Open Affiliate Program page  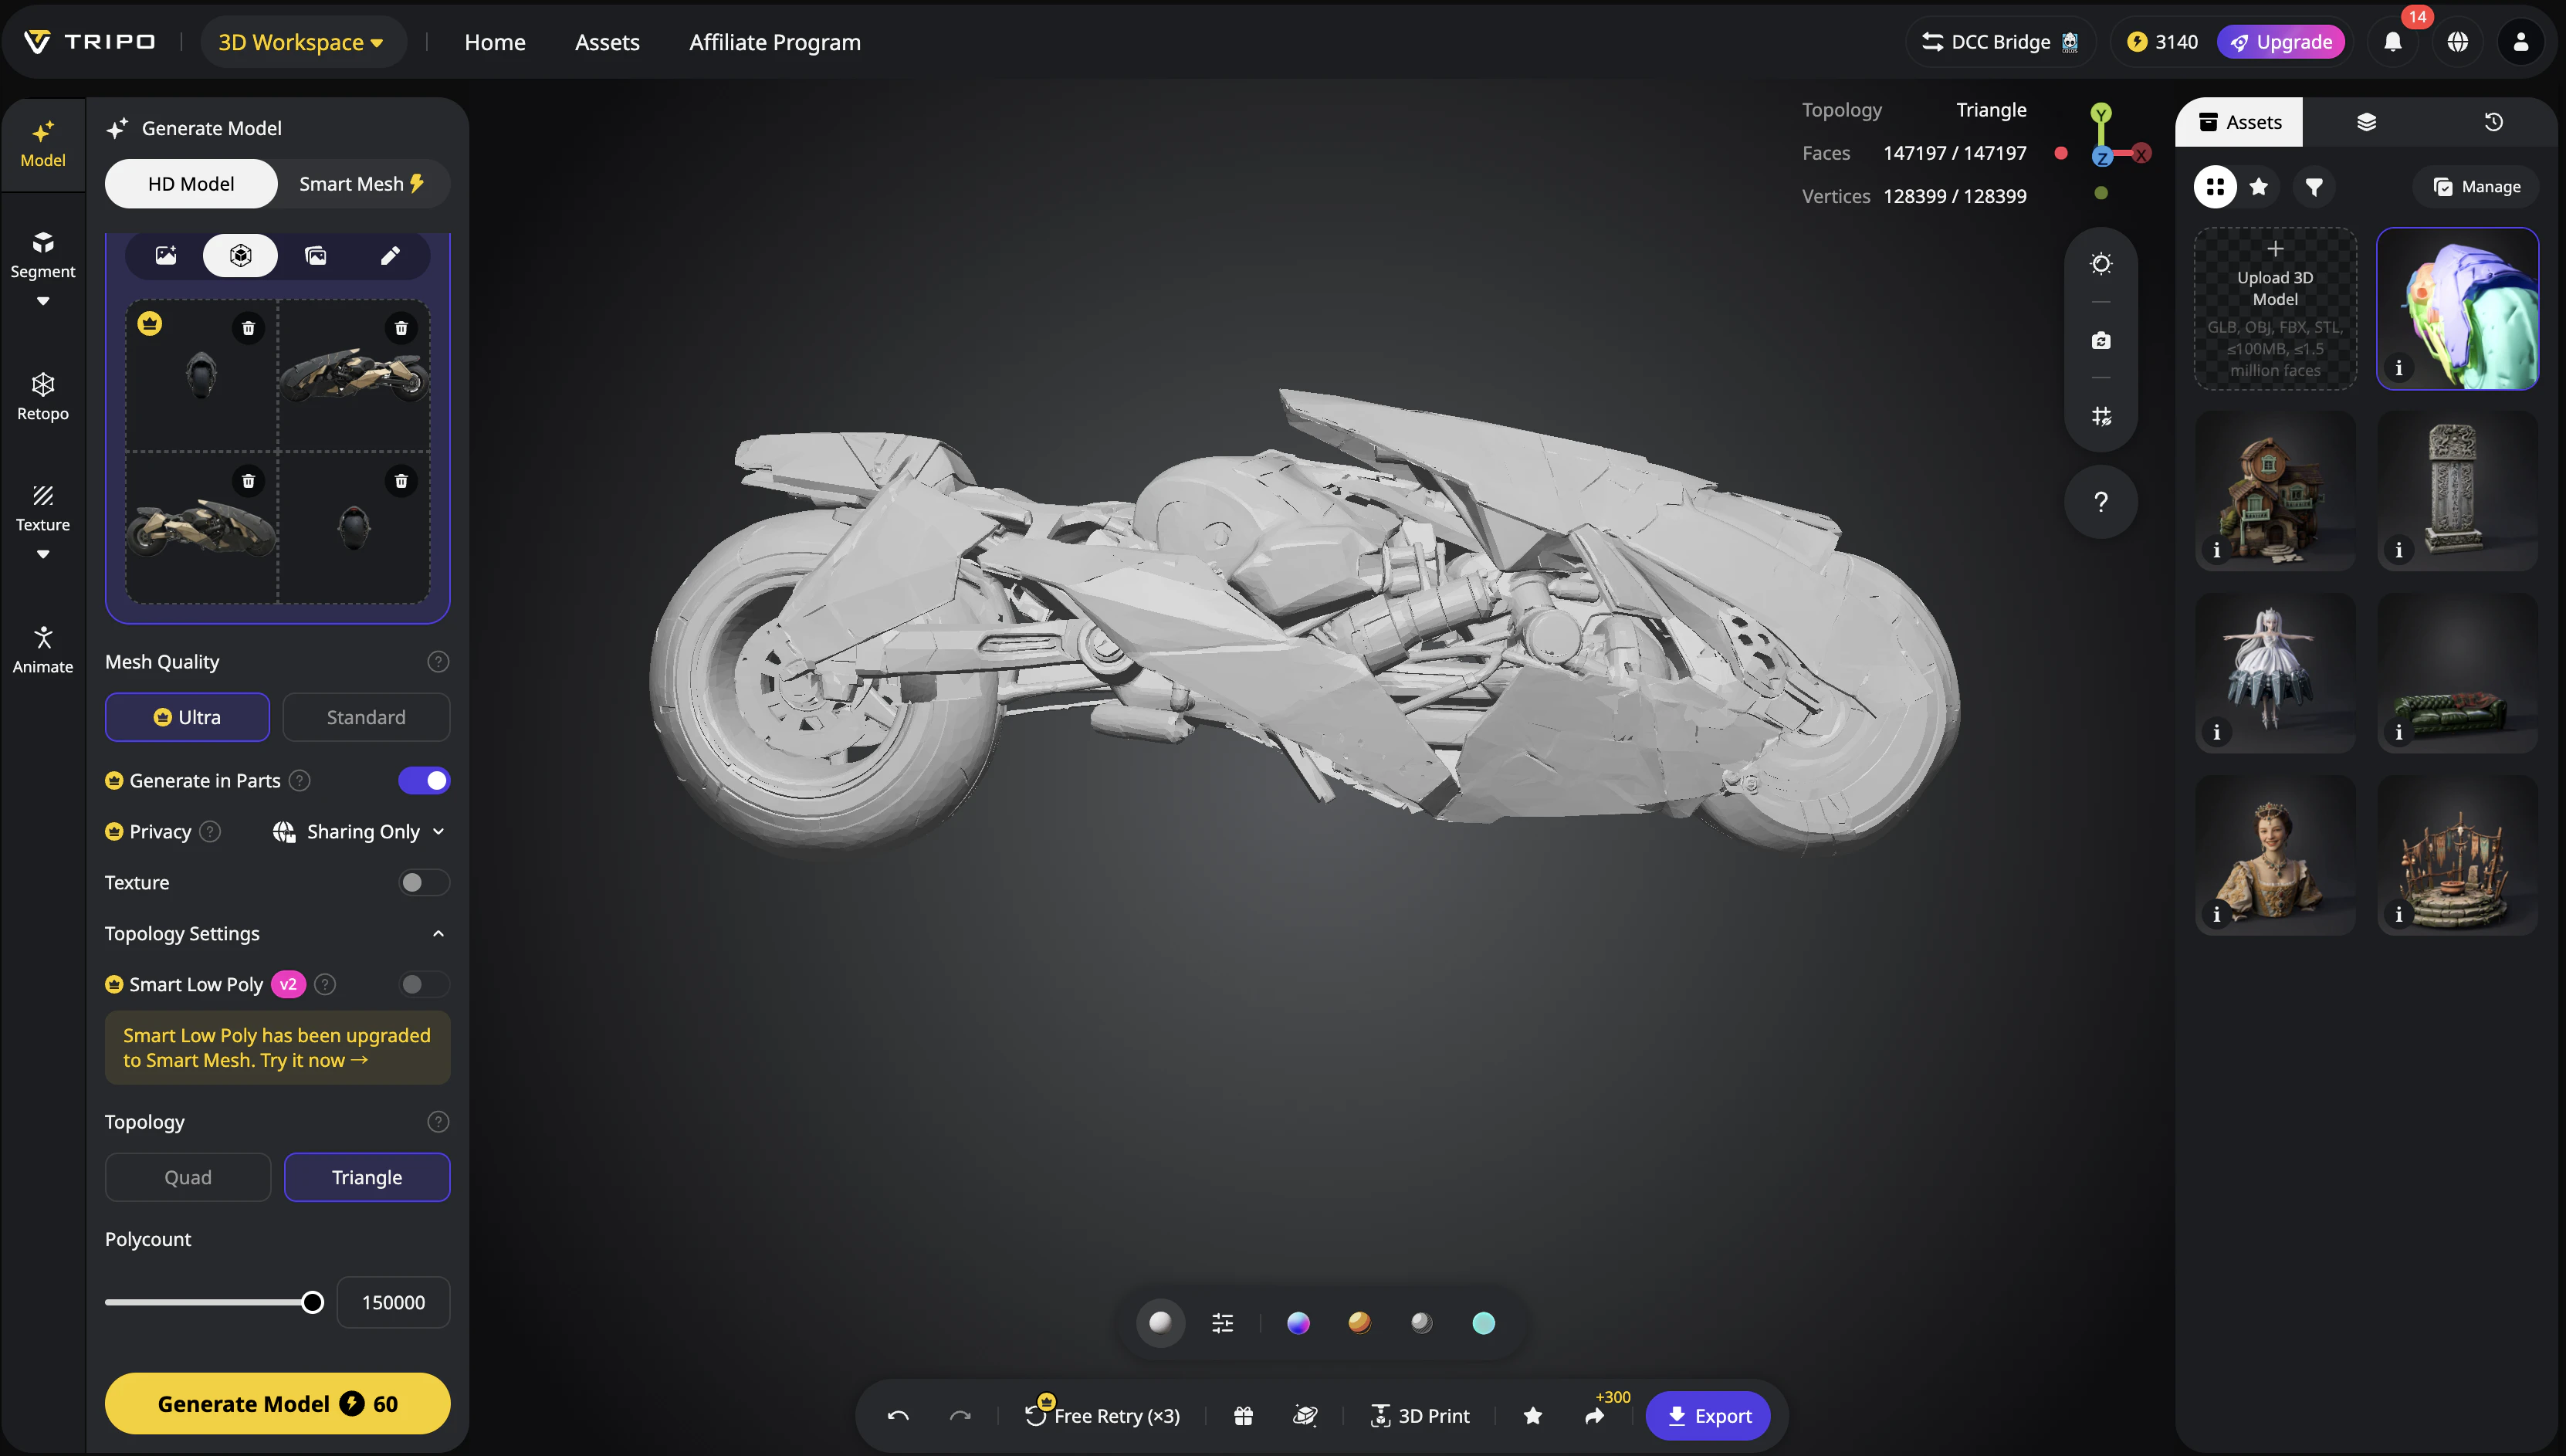(x=775, y=42)
